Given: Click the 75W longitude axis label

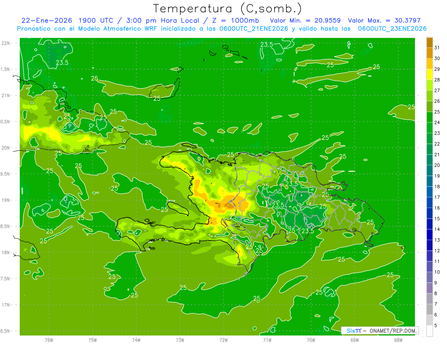Looking at the screenshot, I should [93, 340].
